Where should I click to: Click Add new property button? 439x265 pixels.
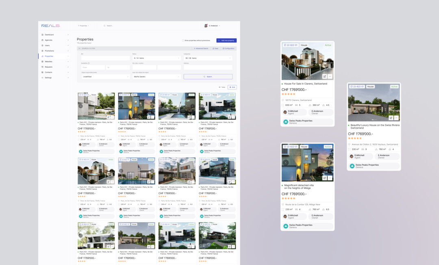[226, 40]
